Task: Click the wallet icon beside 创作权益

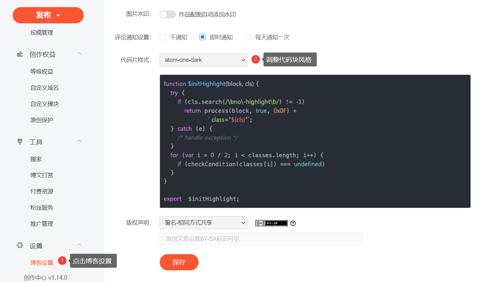Action: coord(20,54)
